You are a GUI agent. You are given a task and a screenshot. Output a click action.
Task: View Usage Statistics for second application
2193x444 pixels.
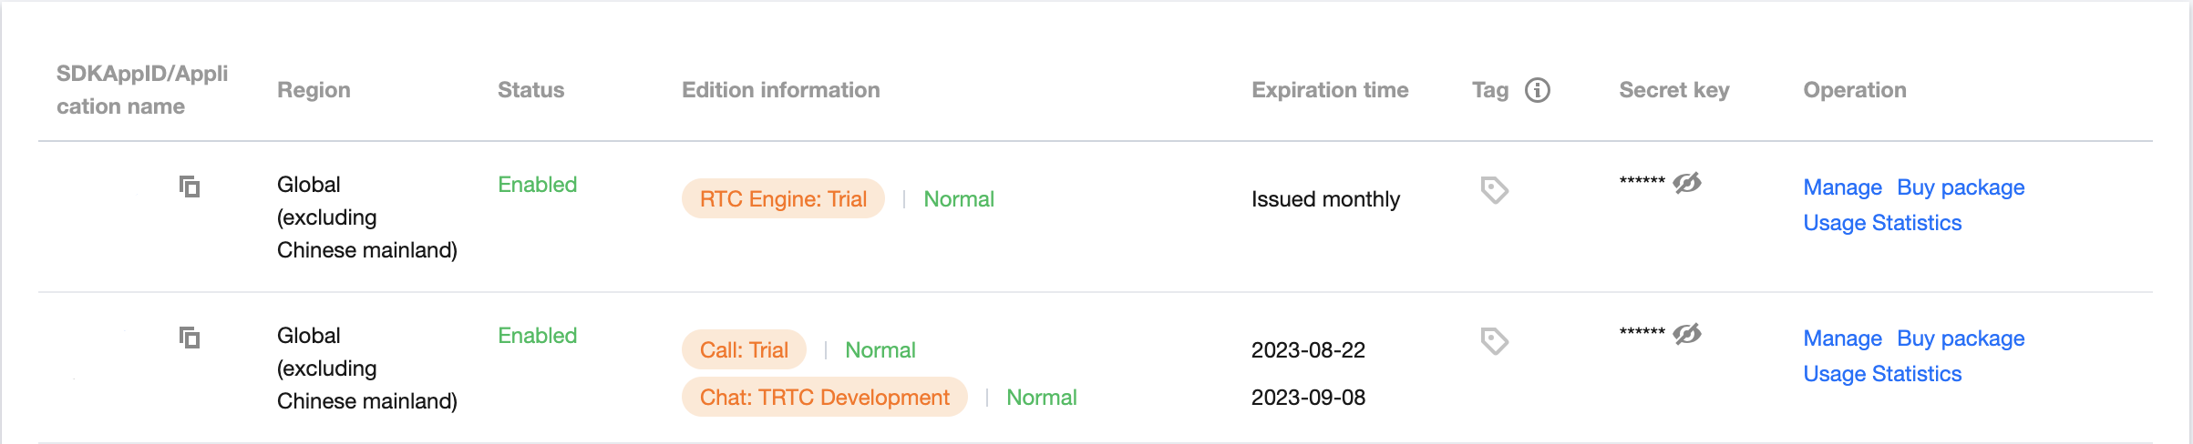pyautogui.click(x=1882, y=374)
